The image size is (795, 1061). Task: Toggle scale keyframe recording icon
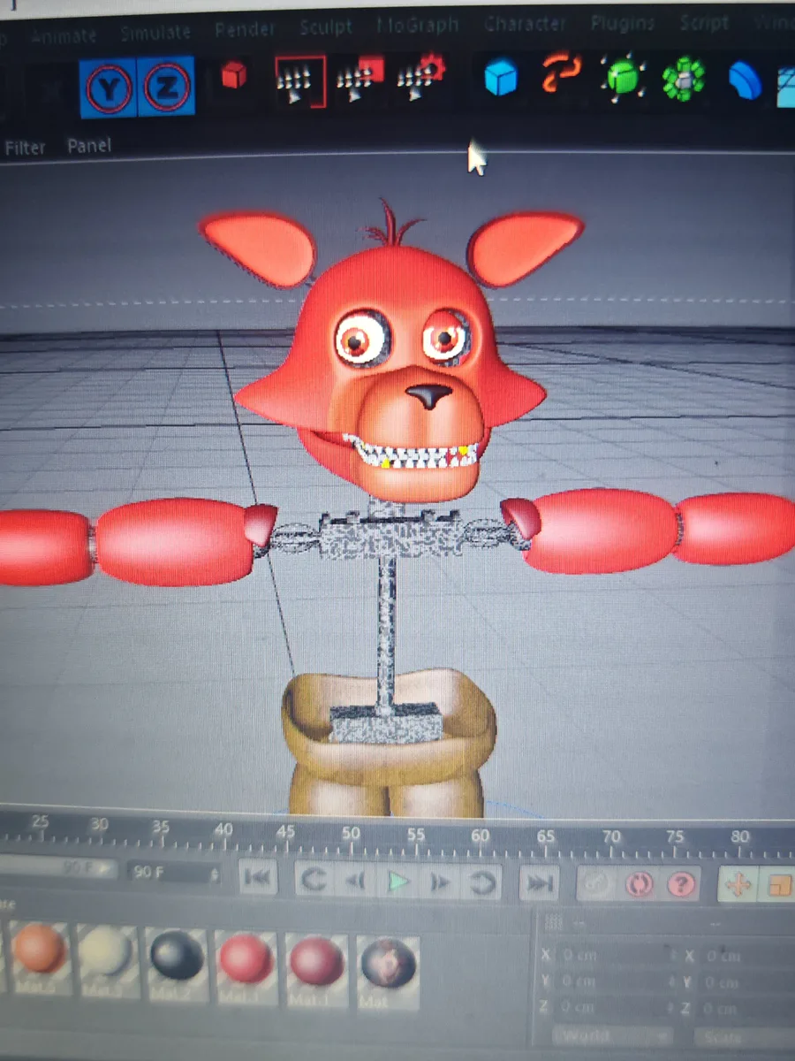(x=780, y=883)
